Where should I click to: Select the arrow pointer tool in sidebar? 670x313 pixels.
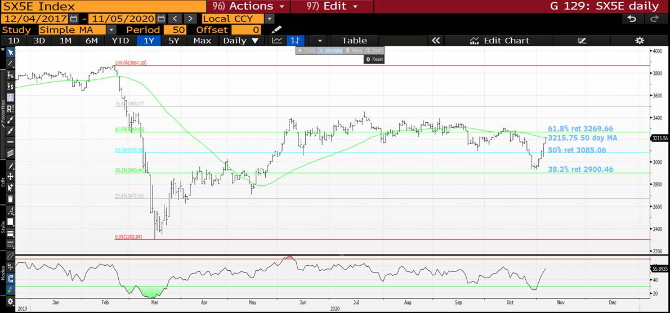coord(10,52)
